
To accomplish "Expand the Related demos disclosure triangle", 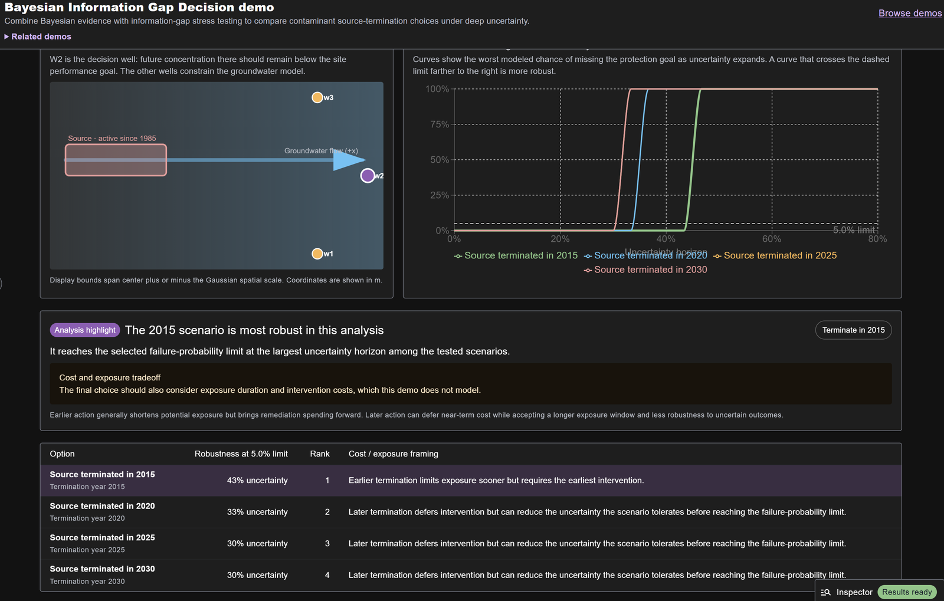I will point(7,37).
